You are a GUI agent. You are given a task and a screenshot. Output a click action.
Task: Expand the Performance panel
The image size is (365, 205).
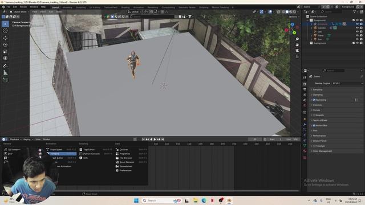point(336,136)
